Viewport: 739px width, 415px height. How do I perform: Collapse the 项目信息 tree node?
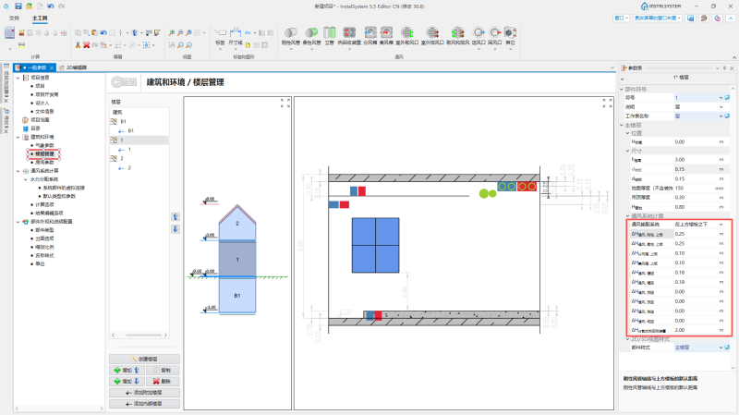(18, 78)
